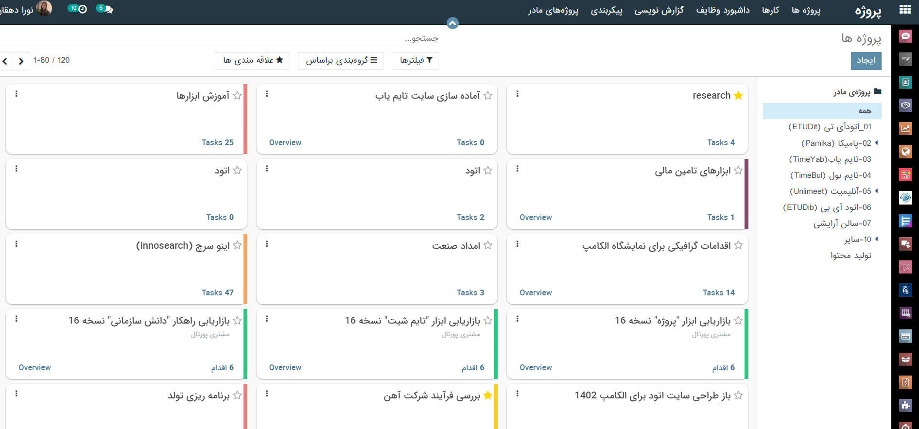
Task: Open the گروه‌بندی براساس dropdown
Action: pos(341,60)
